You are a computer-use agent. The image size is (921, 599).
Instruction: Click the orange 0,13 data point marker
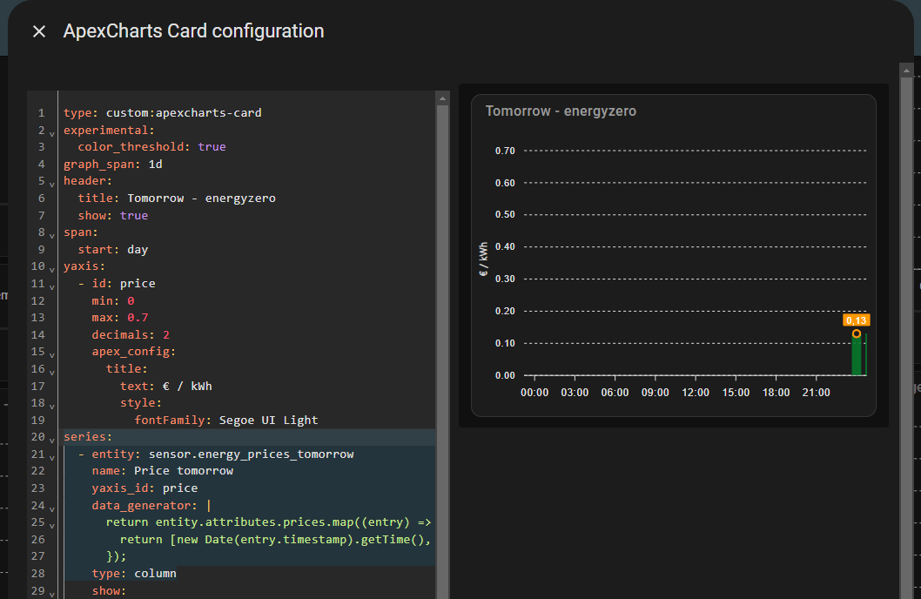(x=857, y=333)
